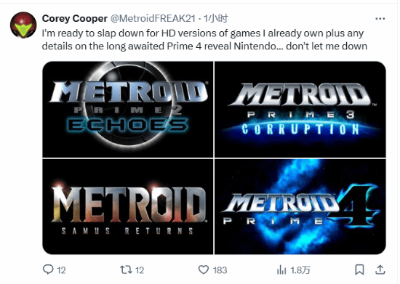This screenshot has height=284, width=400.
Task: View Metroid Prime 3 Corruption image
Action: 300,109
